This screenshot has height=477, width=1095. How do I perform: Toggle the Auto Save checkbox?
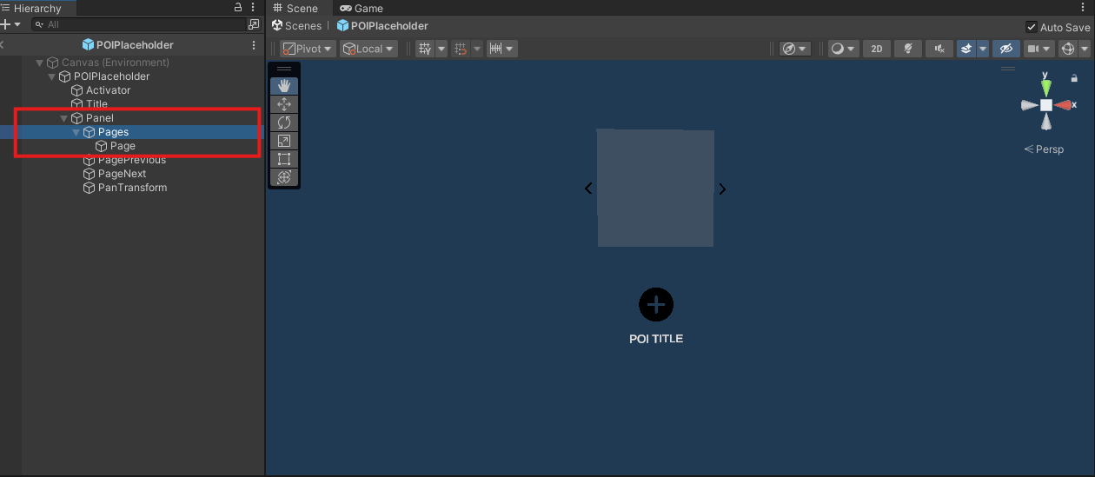coord(1032,27)
